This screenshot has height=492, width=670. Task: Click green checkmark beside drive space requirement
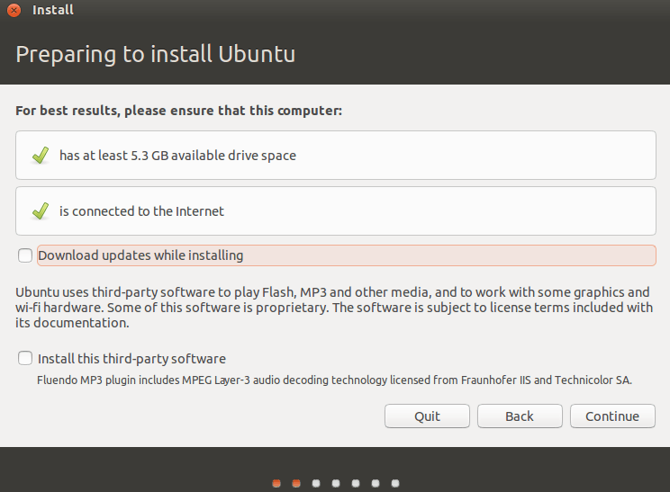click(x=40, y=156)
